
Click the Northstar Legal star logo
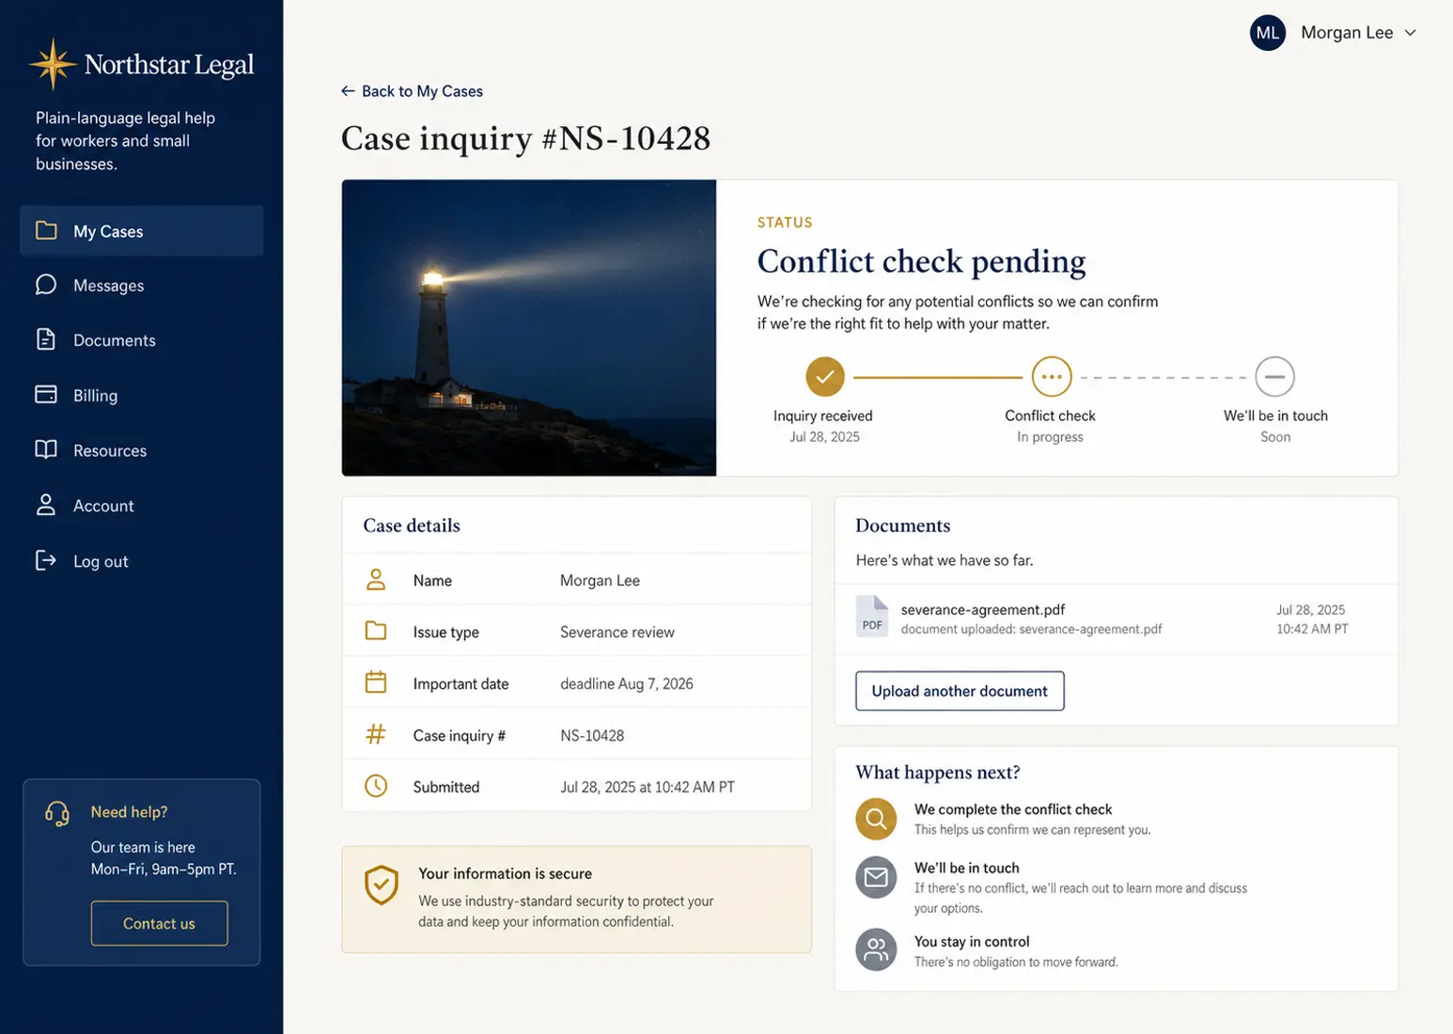[53, 64]
